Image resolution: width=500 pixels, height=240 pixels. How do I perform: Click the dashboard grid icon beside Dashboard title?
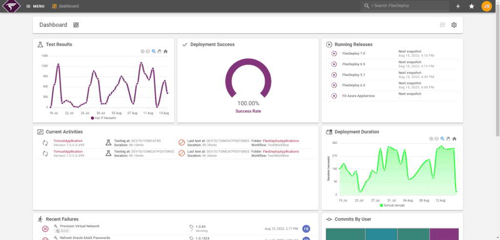click(x=76, y=25)
